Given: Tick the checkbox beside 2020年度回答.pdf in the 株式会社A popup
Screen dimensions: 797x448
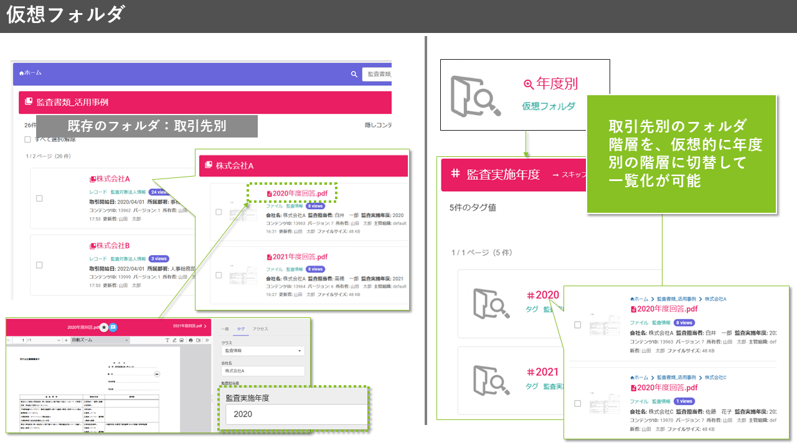Looking at the screenshot, I should coord(219,212).
